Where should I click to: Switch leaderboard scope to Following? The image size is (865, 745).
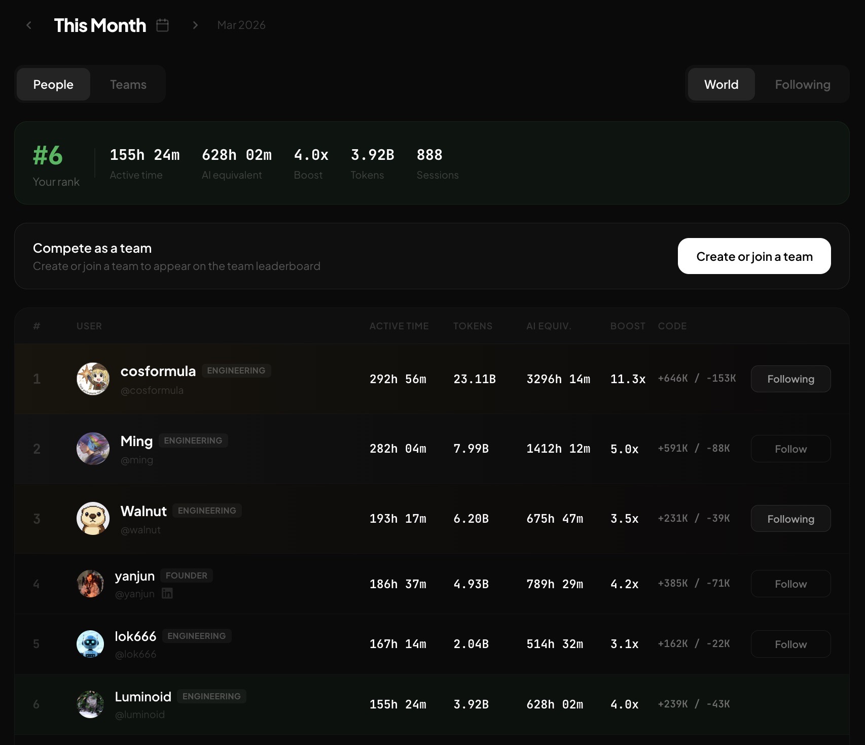point(802,84)
